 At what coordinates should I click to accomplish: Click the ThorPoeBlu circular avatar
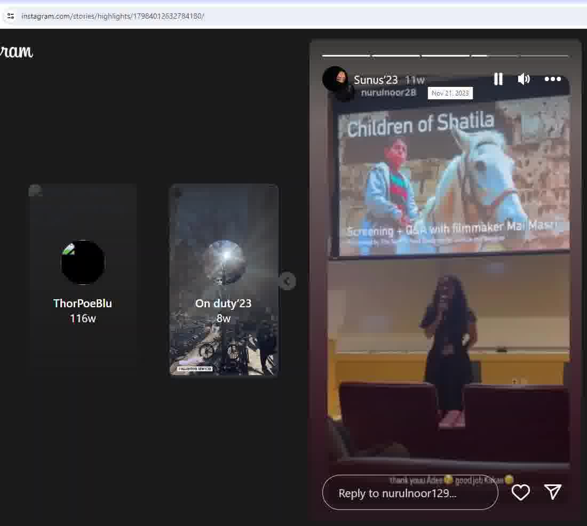point(83,262)
